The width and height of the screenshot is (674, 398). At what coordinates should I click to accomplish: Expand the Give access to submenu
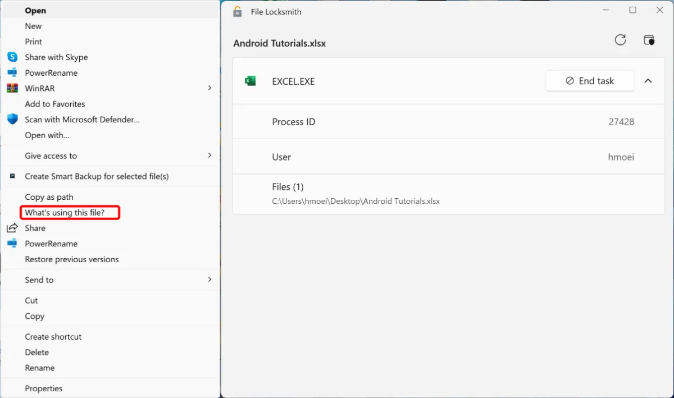[x=210, y=155]
